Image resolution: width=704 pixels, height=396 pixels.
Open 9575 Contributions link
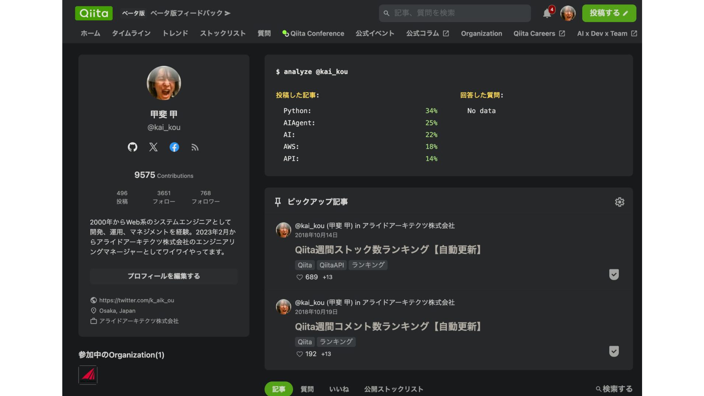(x=164, y=175)
